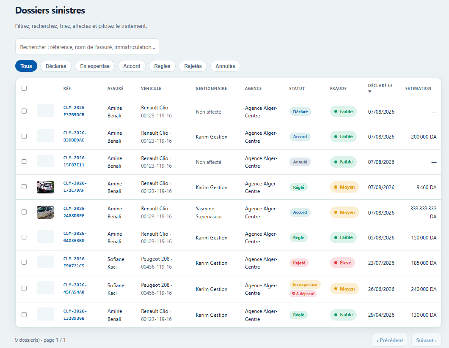Image resolution: width=449 pixels, height=348 pixels.
Task: Check the box for claim CLM-2026-B3DBD9AE
Action: click(x=24, y=136)
